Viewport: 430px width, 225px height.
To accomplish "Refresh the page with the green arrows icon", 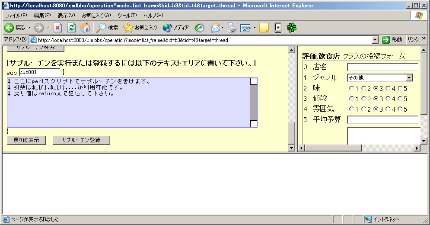I will tap(71, 27).
